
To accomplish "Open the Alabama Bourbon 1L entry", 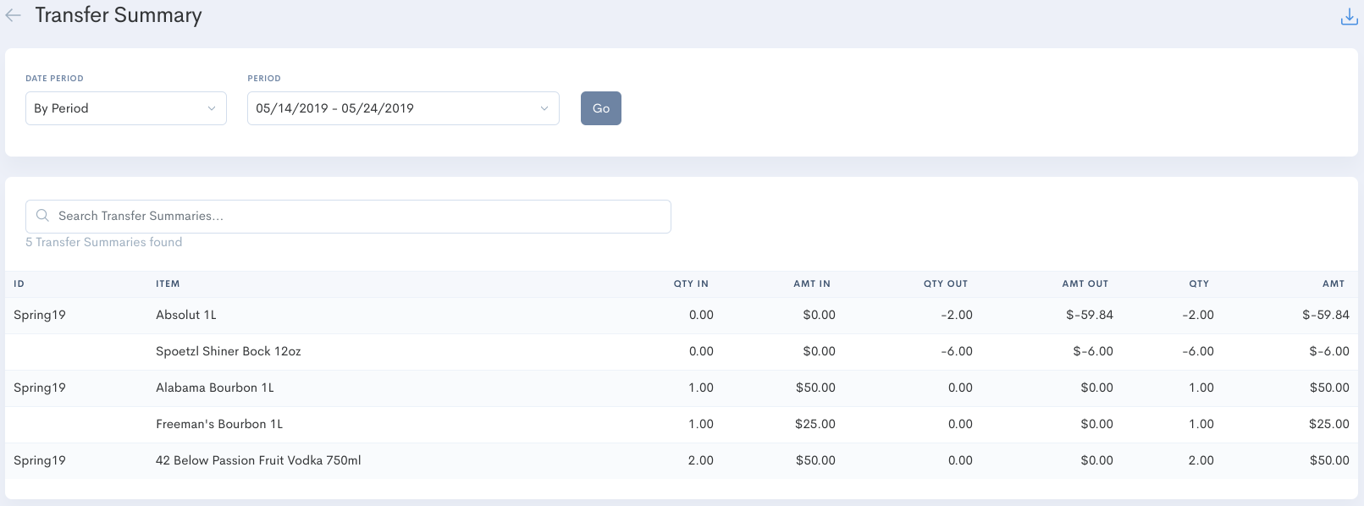I will (215, 388).
